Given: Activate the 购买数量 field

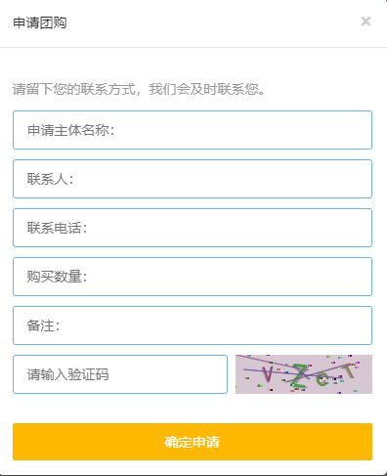Looking at the screenshot, I should (193, 277).
